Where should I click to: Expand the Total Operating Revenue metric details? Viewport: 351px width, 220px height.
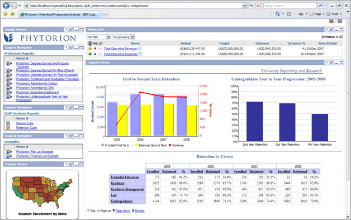tap(140, 49)
